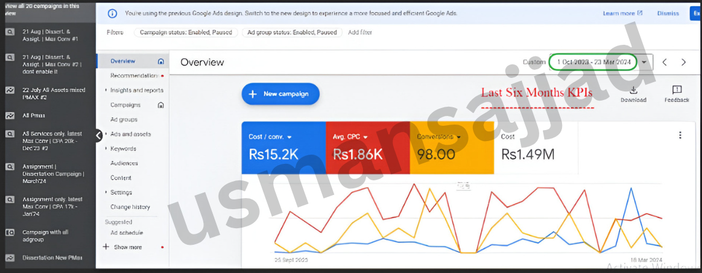Open Change history in the navigation
702x273 pixels.
pyautogui.click(x=130, y=207)
